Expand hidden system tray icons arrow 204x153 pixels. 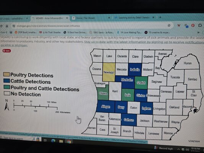tap(178, 149)
